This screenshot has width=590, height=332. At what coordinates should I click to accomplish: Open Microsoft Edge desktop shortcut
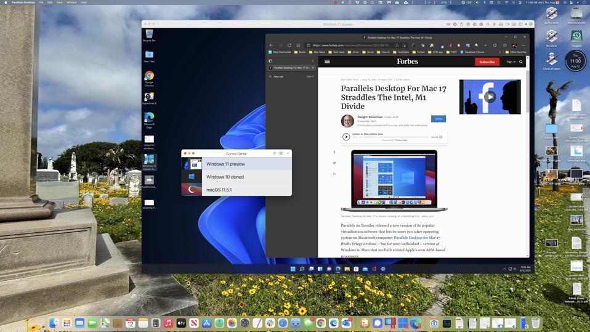point(149,118)
